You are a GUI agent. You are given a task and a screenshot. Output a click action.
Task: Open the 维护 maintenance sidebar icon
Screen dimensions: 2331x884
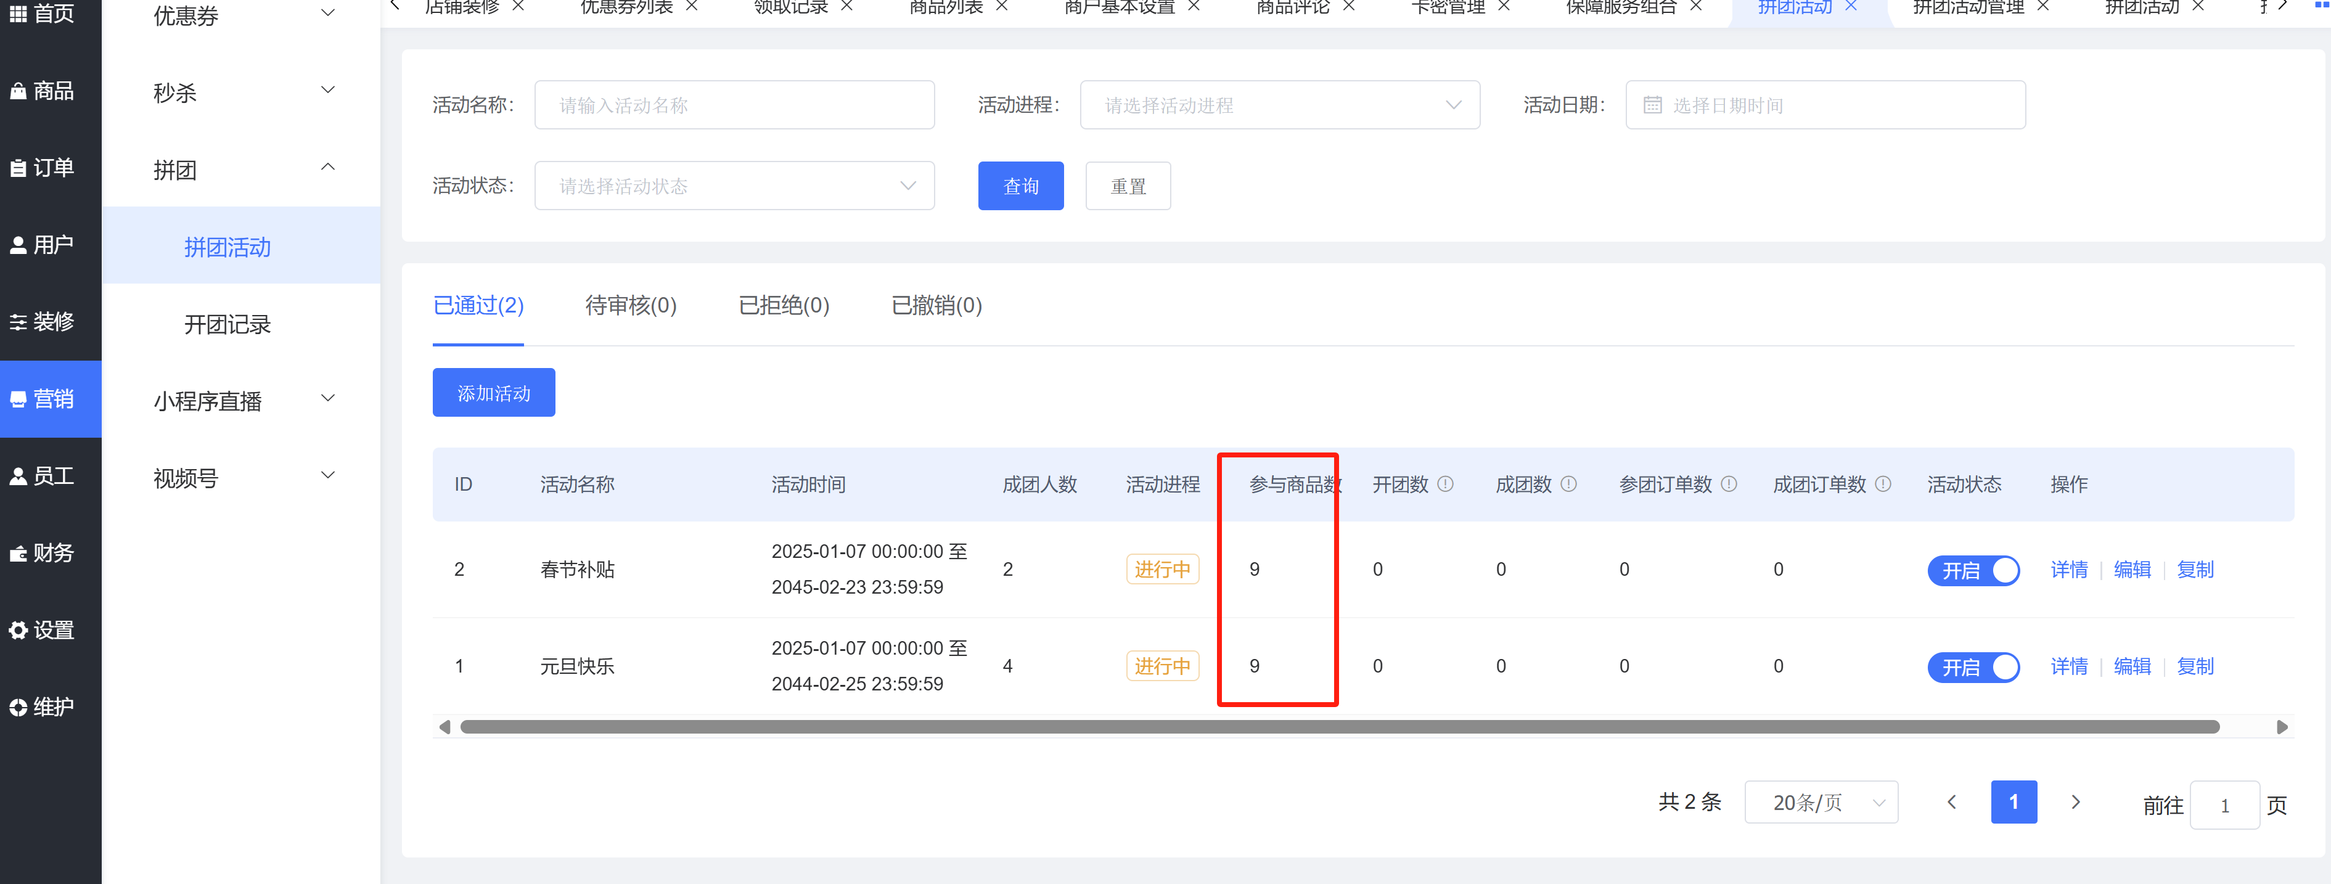[18, 706]
